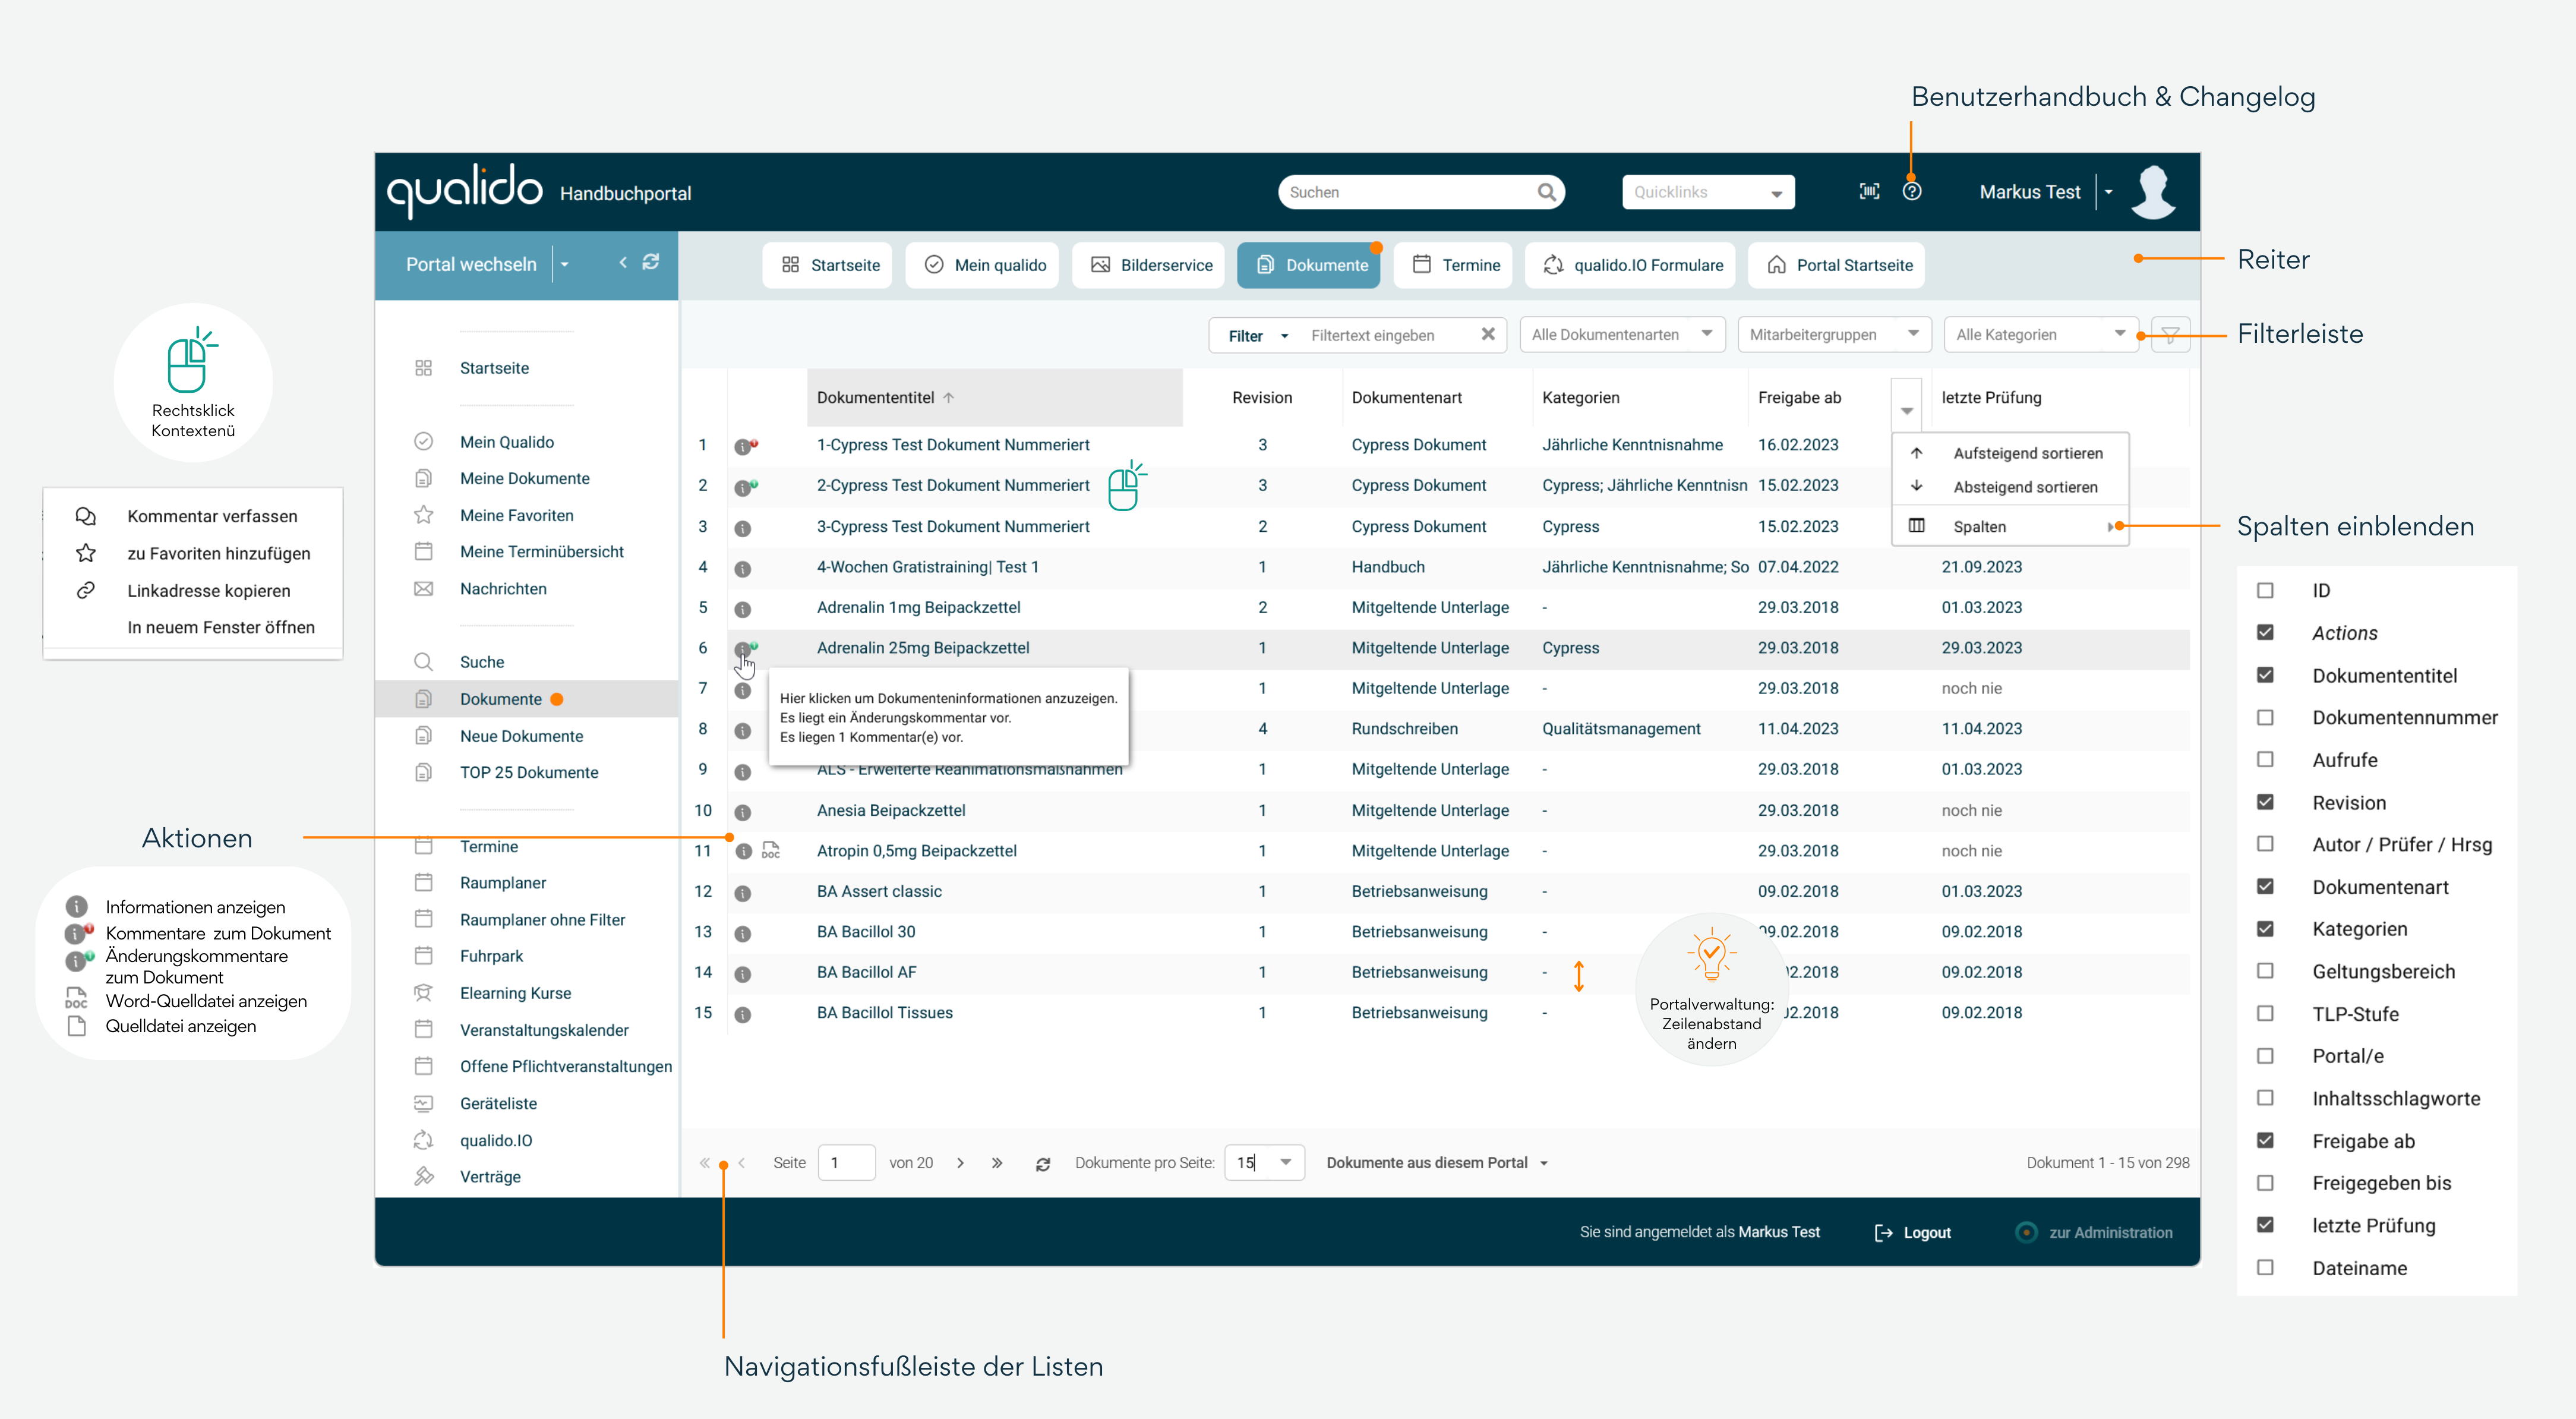Go to first page double left arrow
Screen dimensions: 2576x1419
tap(704, 1163)
